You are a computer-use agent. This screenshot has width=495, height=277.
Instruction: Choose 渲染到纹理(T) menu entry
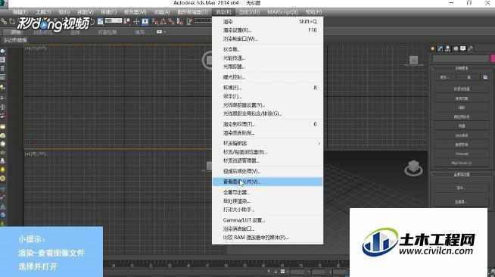click(267, 124)
